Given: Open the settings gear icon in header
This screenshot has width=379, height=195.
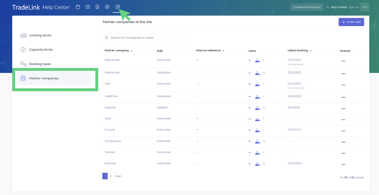Looking at the screenshot, I should (x=107, y=7).
